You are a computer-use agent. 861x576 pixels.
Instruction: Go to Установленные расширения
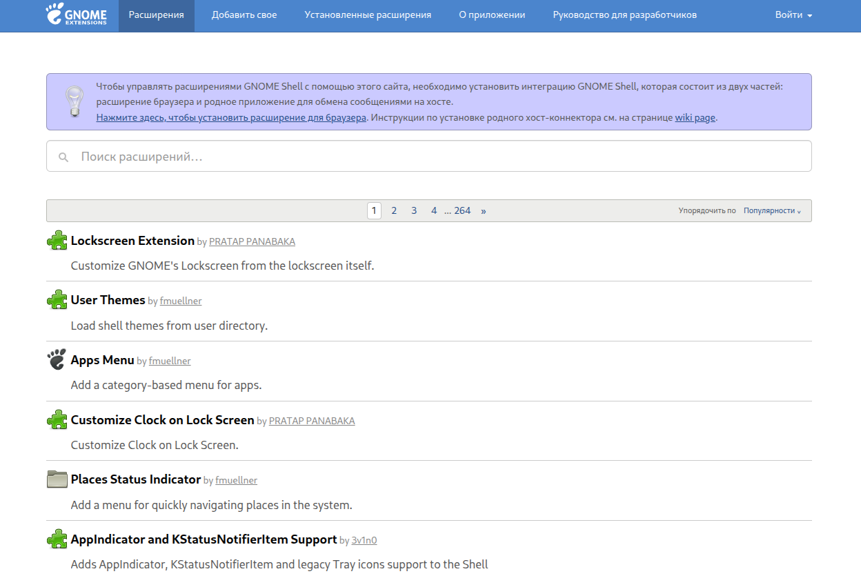click(368, 15)
